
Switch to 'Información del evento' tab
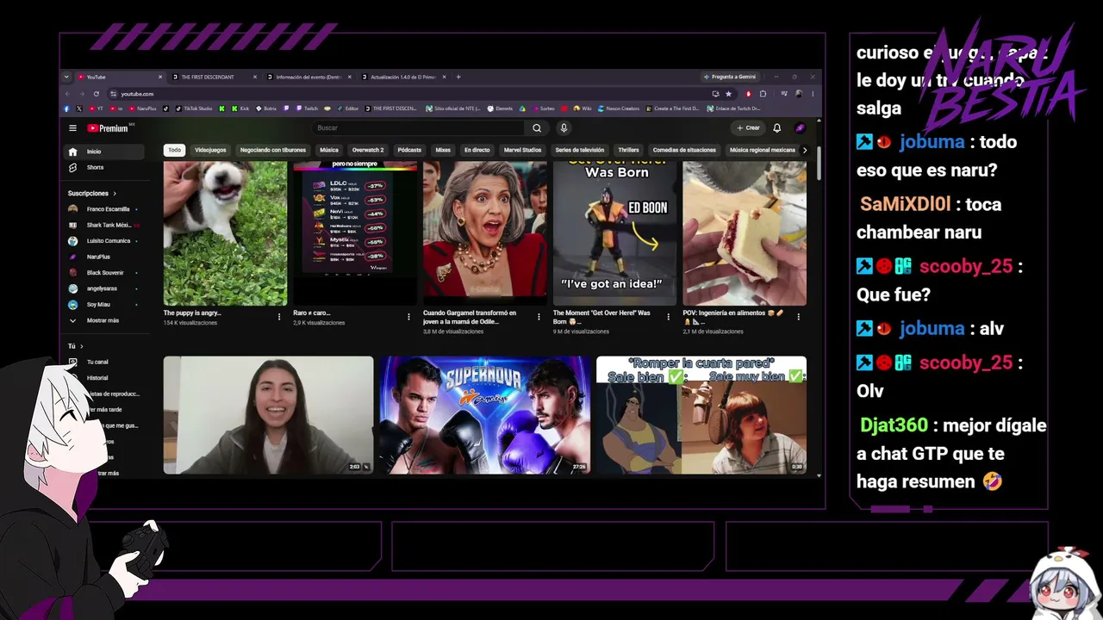pos(310,77)
